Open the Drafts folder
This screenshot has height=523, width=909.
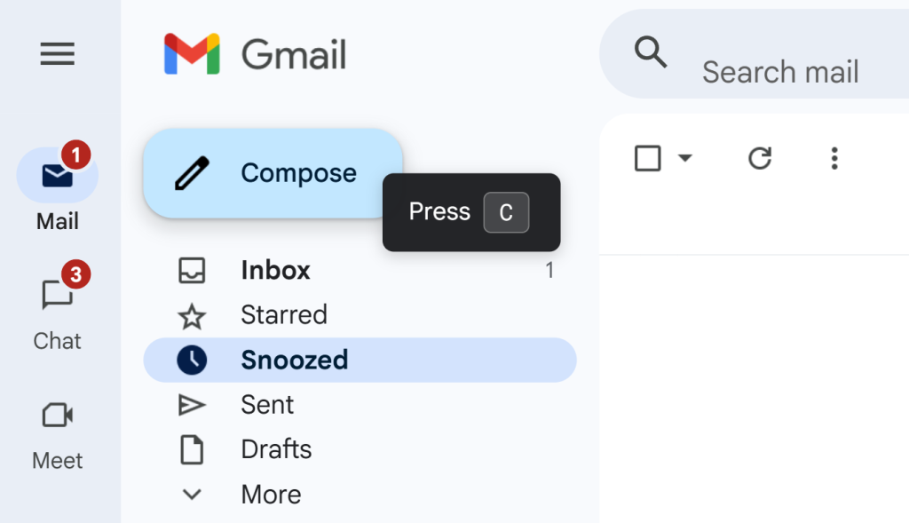tap(275, 449)
